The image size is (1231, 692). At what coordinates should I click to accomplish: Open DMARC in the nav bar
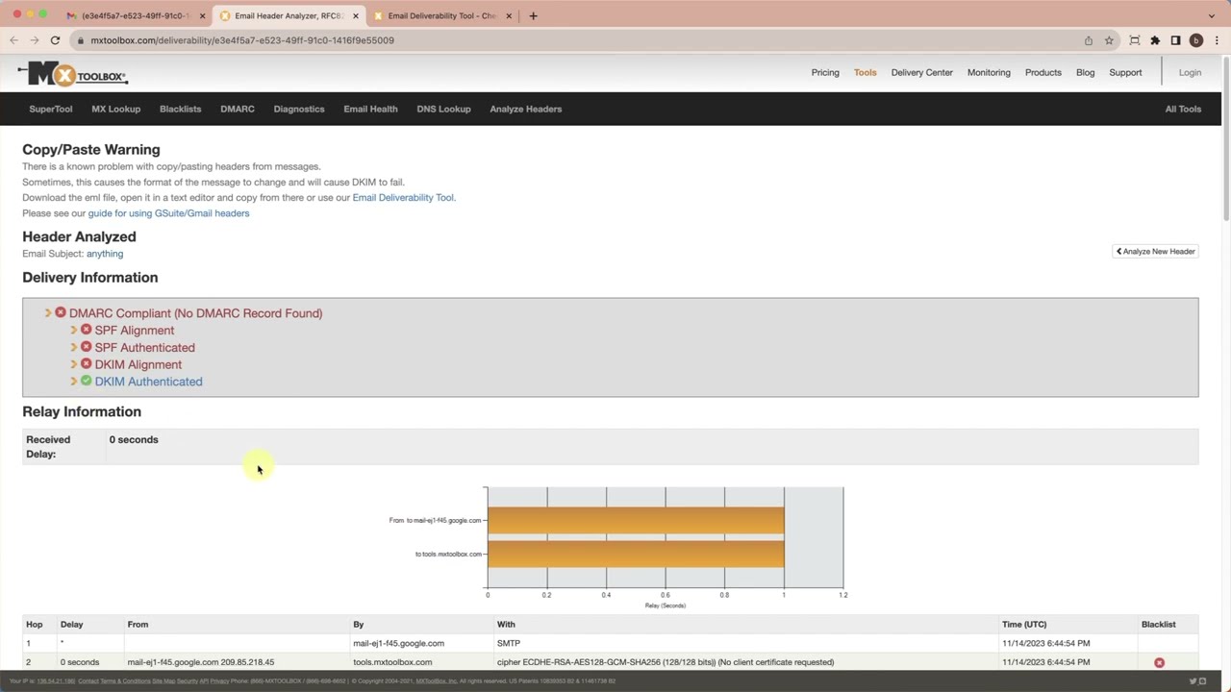click(x=238, y=109)
